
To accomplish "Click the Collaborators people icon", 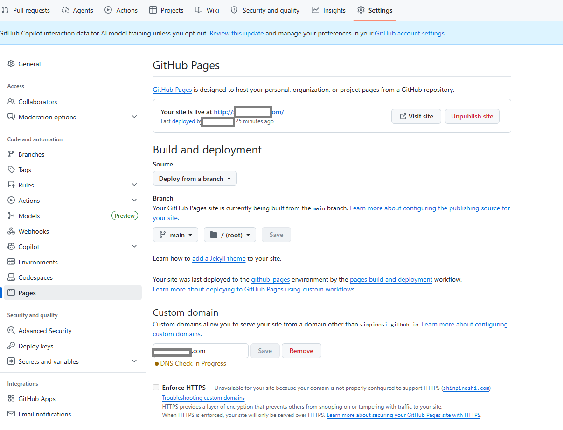I will coord(11,102).
